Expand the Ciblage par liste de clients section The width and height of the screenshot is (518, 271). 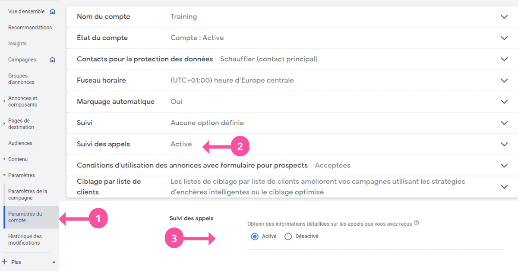(504, 187)
